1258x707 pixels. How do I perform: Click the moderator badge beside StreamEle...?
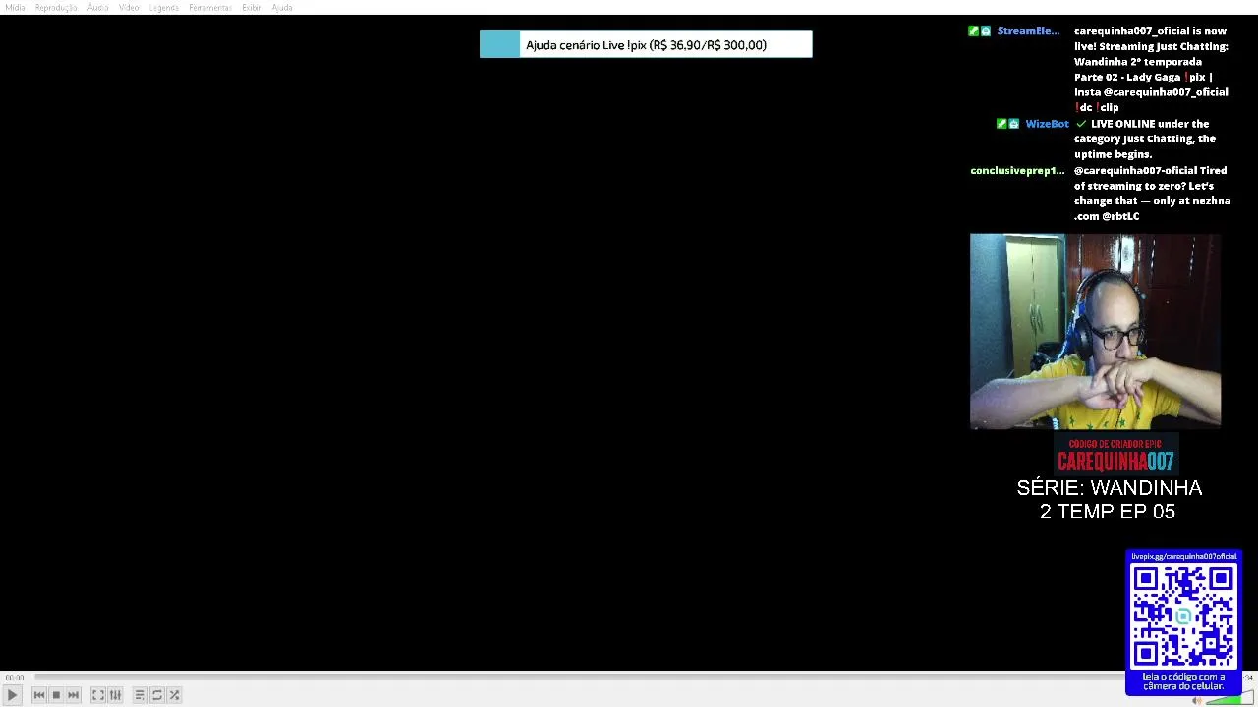973,31
